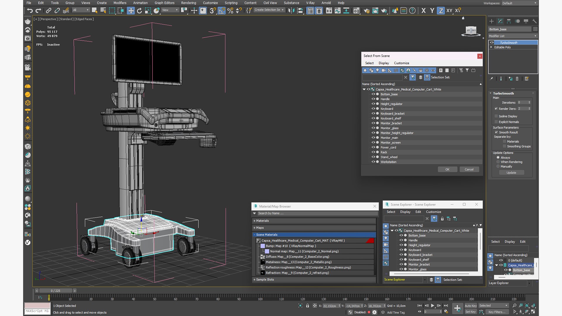Toggle the Angle Snap icon
The width and height of the screenshot is (562, 316).
[222, 11]
